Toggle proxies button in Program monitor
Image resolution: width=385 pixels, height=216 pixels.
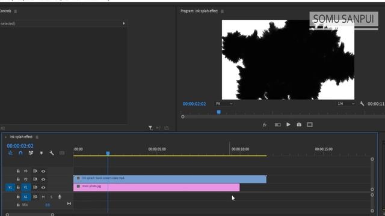[278, 125]
